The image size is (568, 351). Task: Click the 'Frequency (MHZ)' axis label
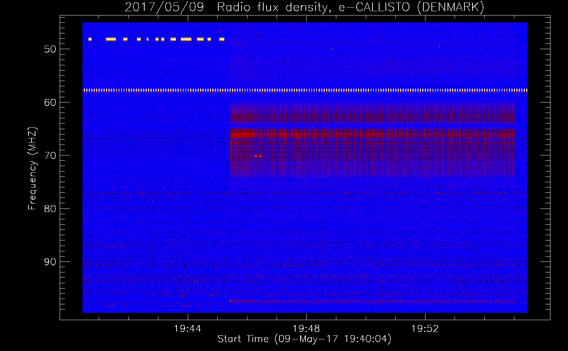click(x=32, y=168)
